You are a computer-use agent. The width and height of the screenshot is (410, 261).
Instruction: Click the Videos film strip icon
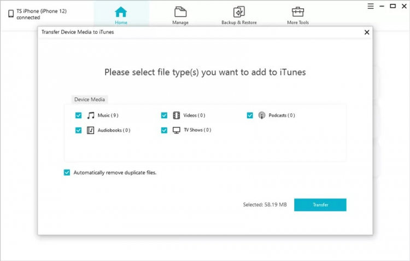click(x=177, y=115)
